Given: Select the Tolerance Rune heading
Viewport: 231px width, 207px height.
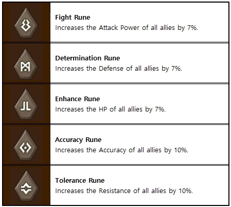Looking at the screenshot, I should (80, 181).
